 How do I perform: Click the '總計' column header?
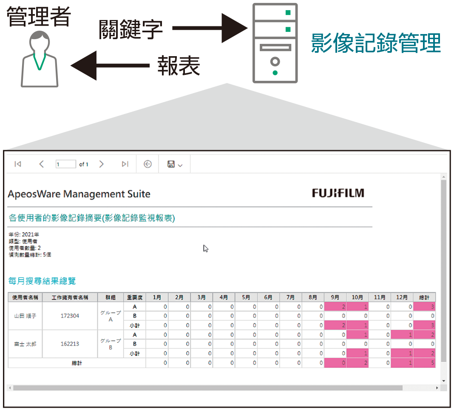coord(424,297)
